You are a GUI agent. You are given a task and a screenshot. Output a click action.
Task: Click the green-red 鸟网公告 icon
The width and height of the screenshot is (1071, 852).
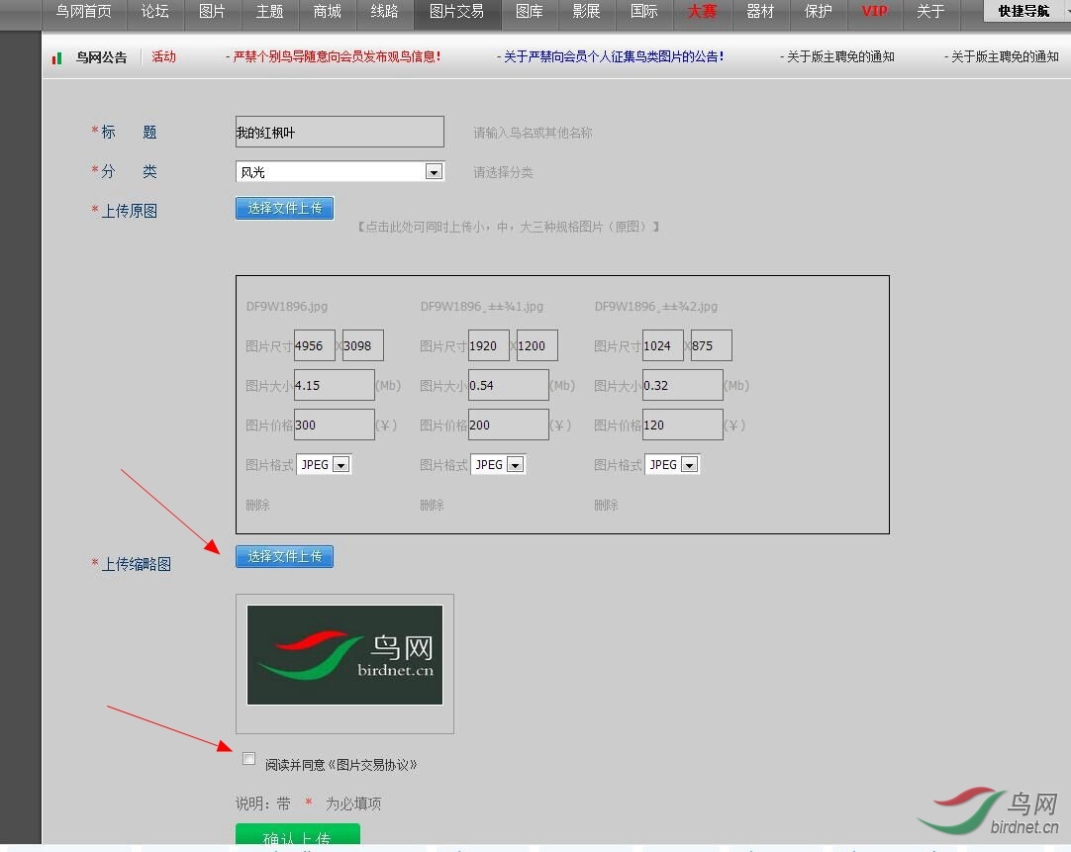57,58
